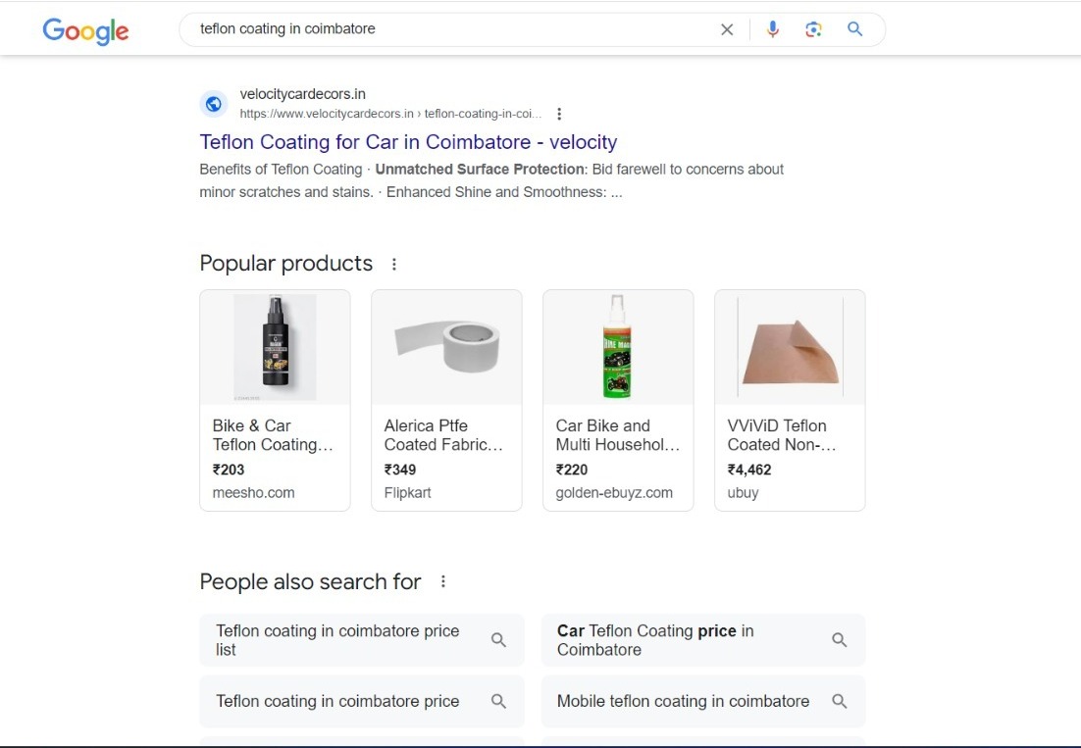
Task: Open People also search for options
Action: point(443,581)
